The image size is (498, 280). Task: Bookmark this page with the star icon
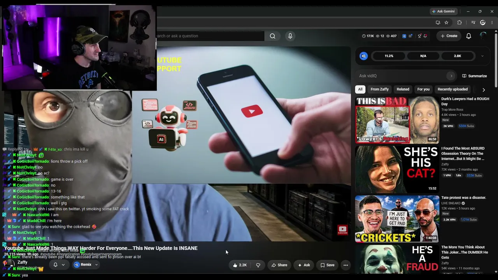tap(446, 23)
